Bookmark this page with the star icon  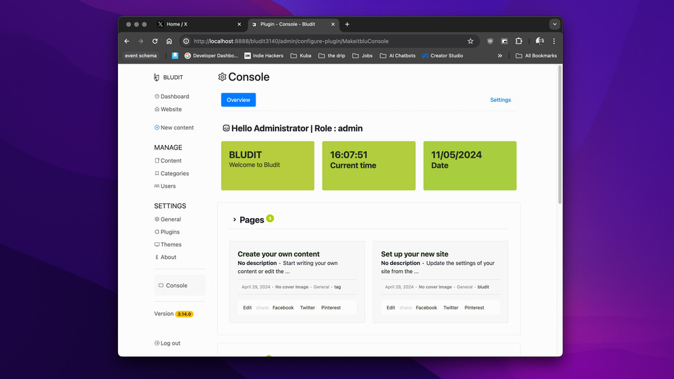pos(470,41)
